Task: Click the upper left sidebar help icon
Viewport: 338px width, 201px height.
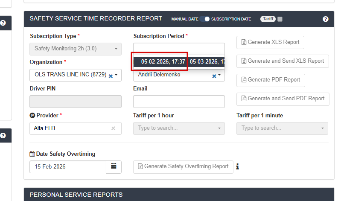Action: 3,23
